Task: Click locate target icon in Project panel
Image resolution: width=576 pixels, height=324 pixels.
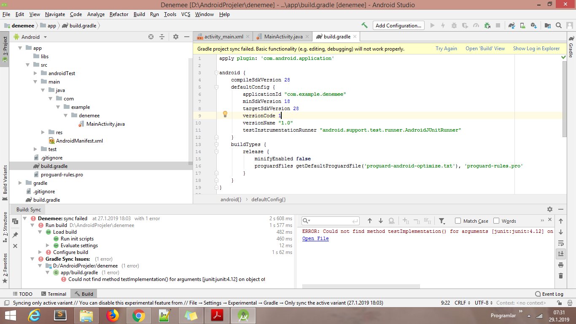Action: point(151,37)
